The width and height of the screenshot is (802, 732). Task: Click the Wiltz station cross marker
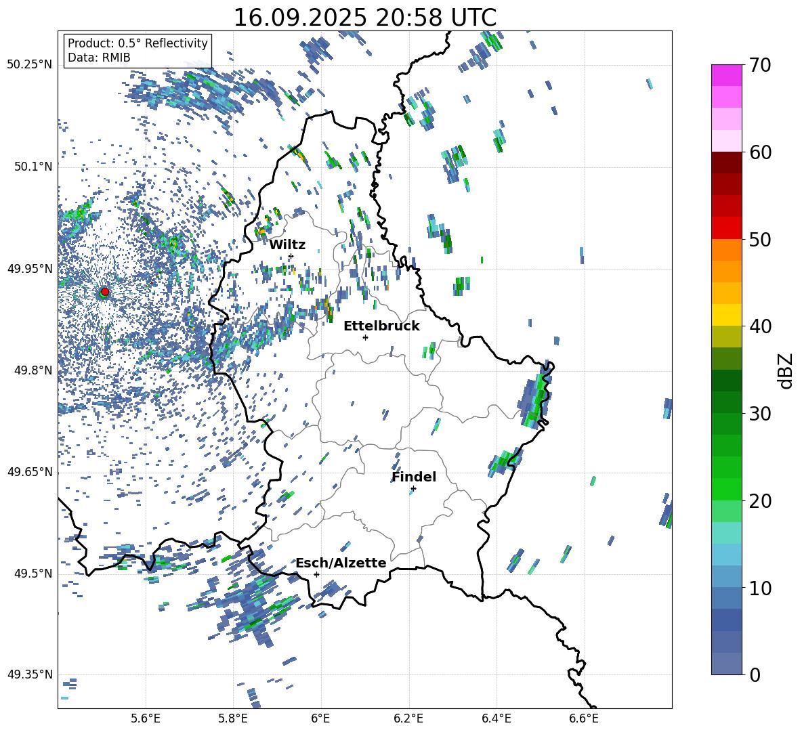coord(291,256)
